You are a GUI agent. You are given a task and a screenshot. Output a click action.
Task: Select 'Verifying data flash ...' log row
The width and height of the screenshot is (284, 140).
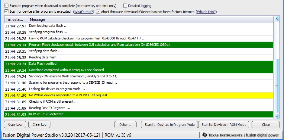[x=139, y=51]
